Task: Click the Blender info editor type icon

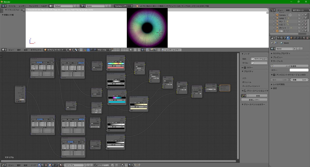Action: point(3,6)
